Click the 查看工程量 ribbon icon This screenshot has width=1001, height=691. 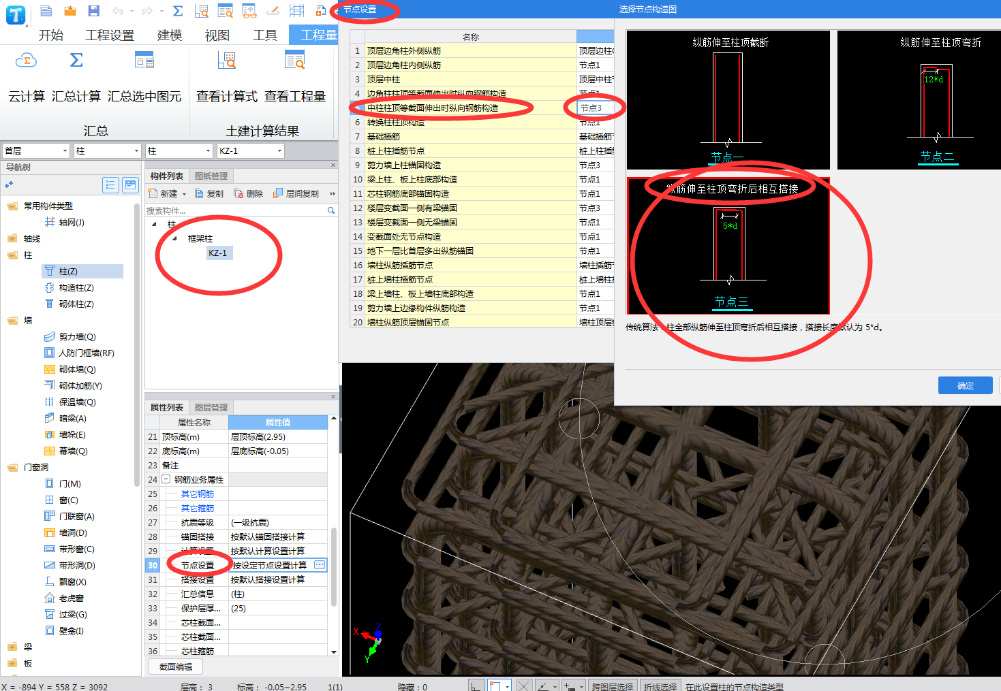[x=295, y=61]
